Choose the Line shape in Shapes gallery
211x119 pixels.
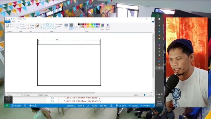[42, 24]
